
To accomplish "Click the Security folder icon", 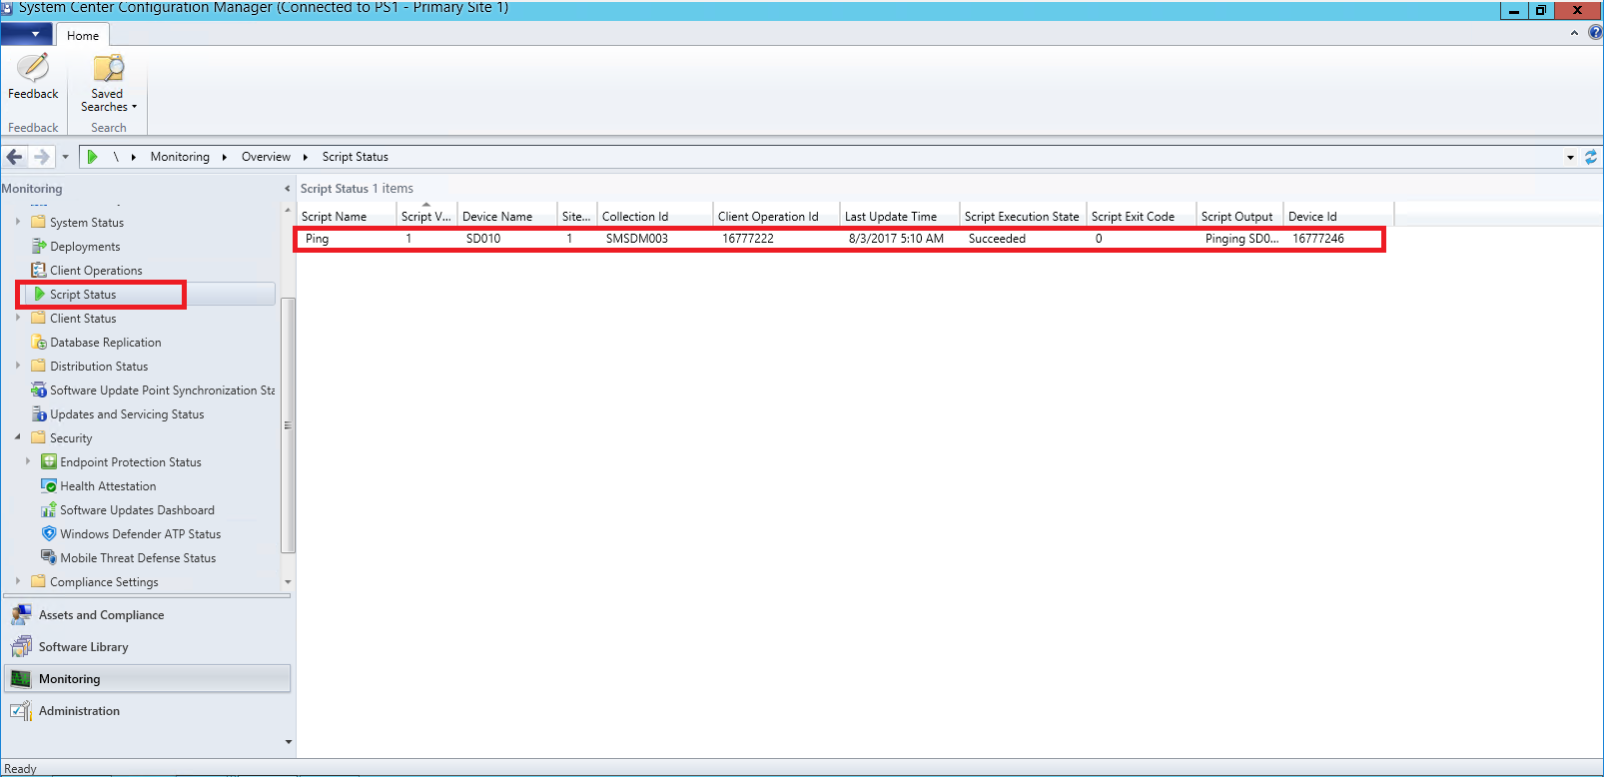I will click(39, 437).
